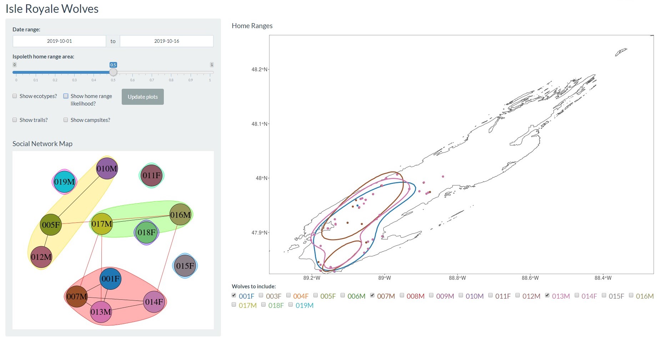Image resolution: width=670 pixels, height=340 pixels.
Task: Click the end date 2019-10-16 field
Action: pos(167,41)
